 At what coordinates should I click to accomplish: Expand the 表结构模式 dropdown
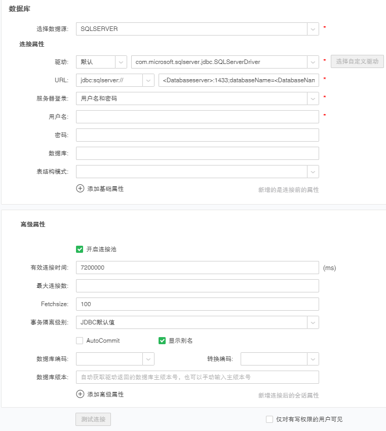(x=313, y=172)
